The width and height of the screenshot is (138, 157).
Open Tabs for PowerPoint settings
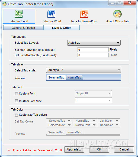click(84, 16)
